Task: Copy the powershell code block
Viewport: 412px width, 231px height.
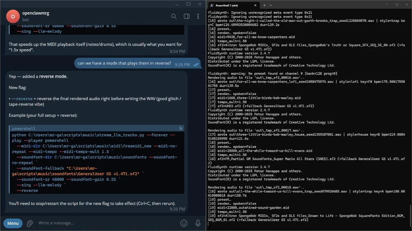Action: pos(181,128)
